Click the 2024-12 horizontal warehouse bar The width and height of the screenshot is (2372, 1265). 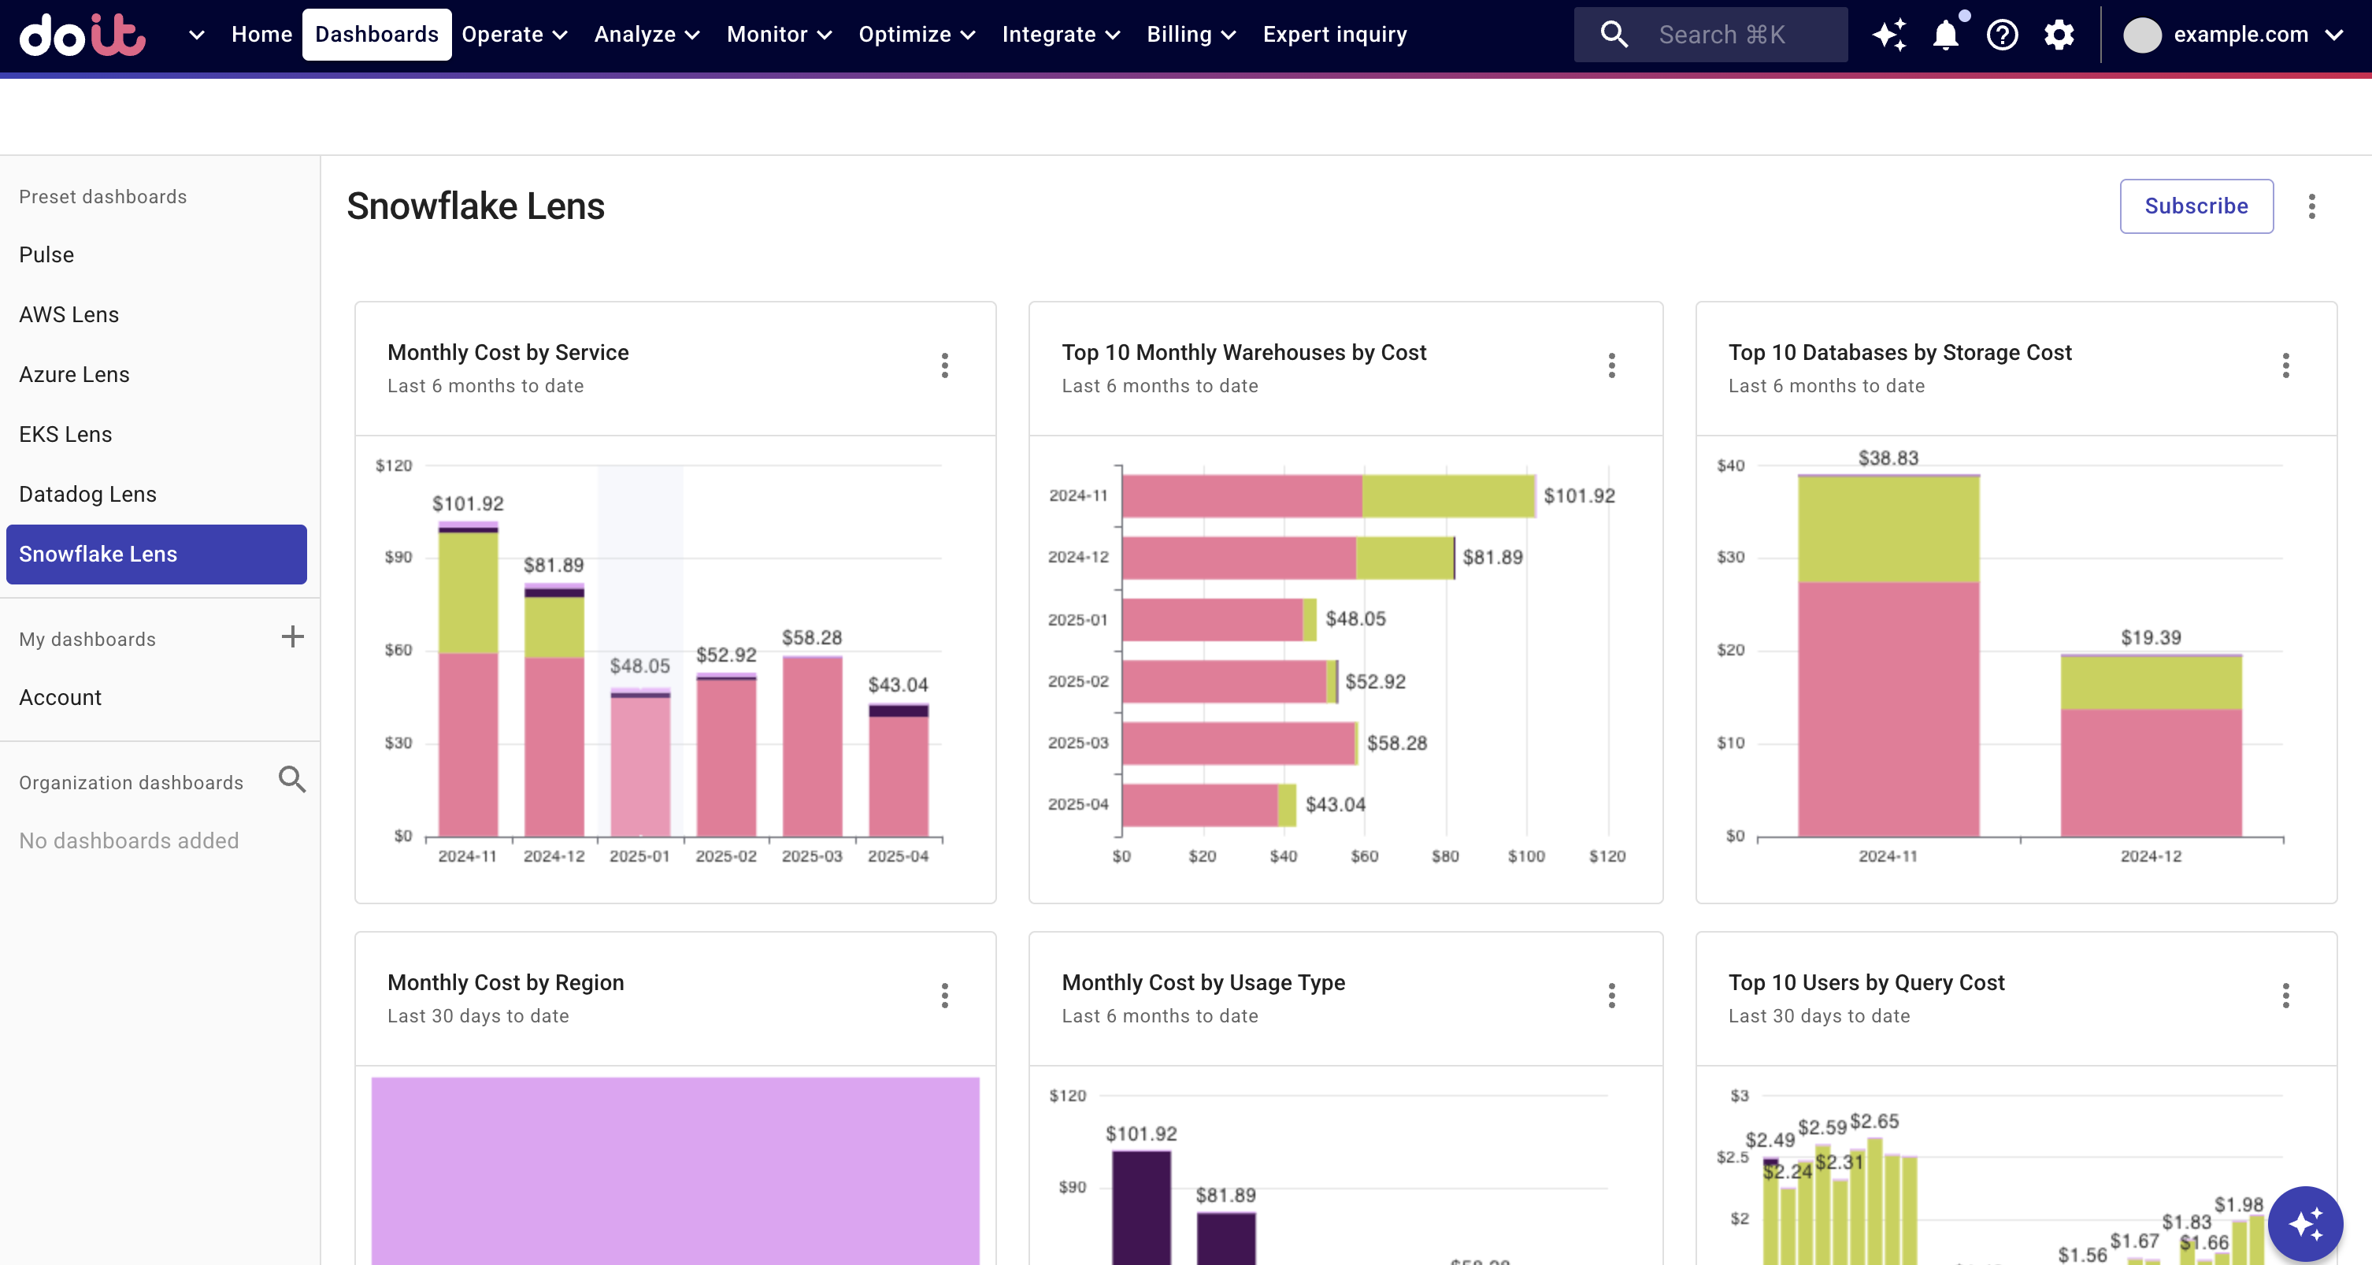click(1288, 558)
